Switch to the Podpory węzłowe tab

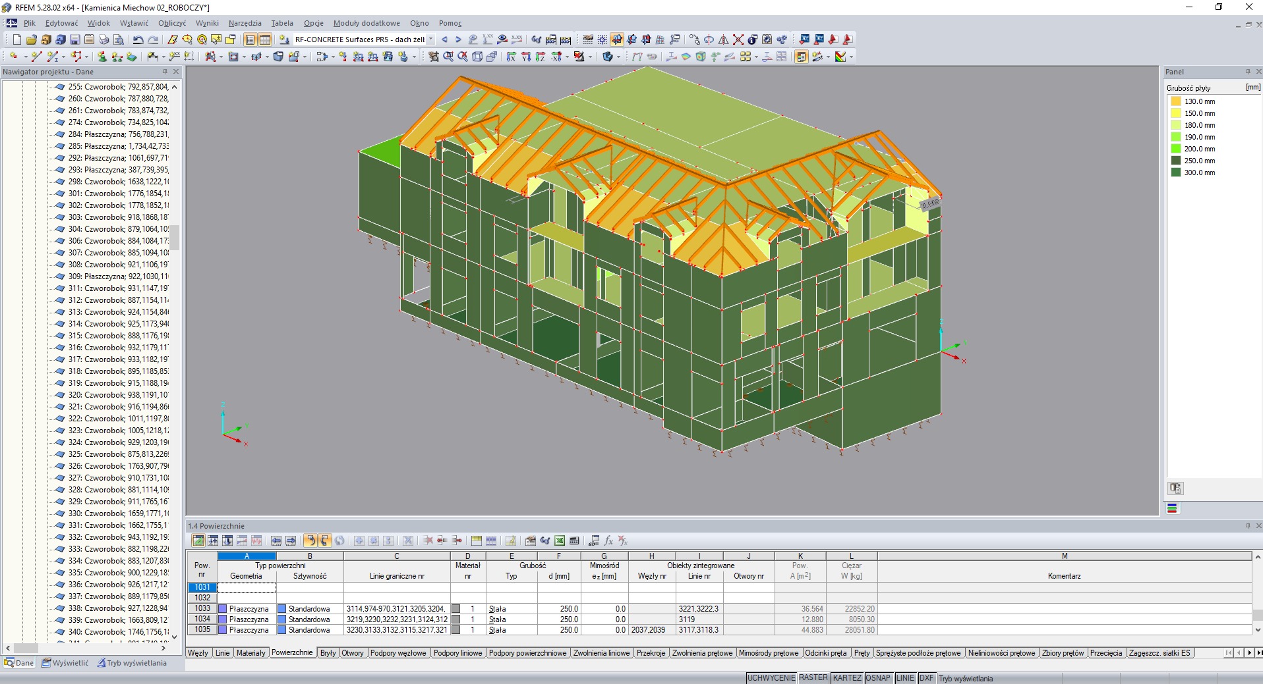click(398, 653)
